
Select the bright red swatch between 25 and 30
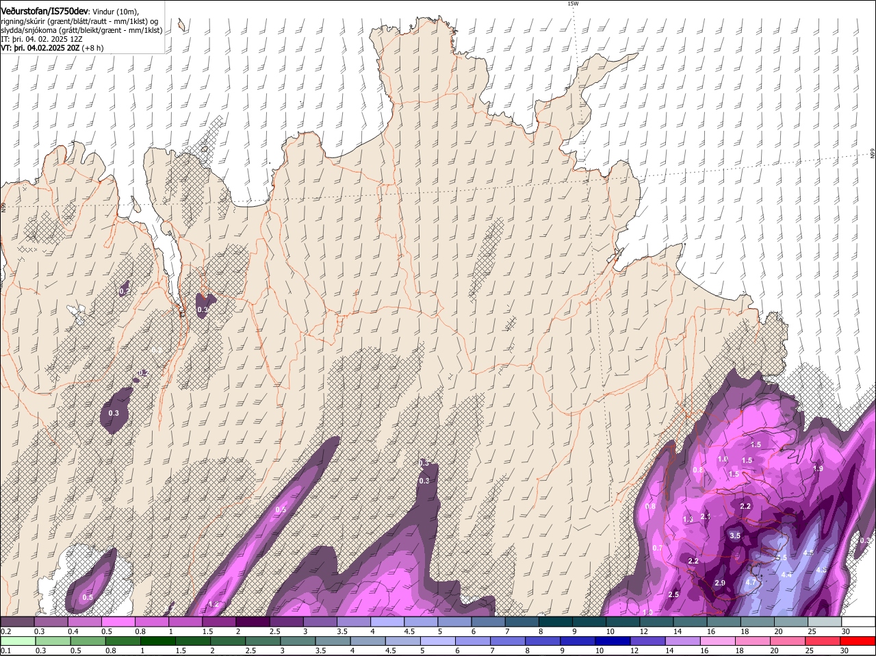[825, 641]
